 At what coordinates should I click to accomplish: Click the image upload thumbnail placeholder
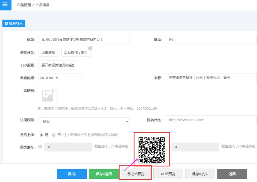tap(48, 95)
